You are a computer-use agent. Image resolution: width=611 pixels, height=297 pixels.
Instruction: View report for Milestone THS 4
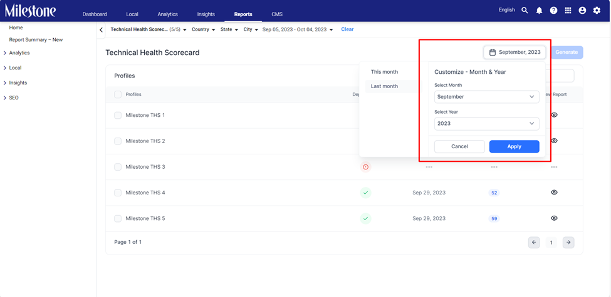point(554,193)
